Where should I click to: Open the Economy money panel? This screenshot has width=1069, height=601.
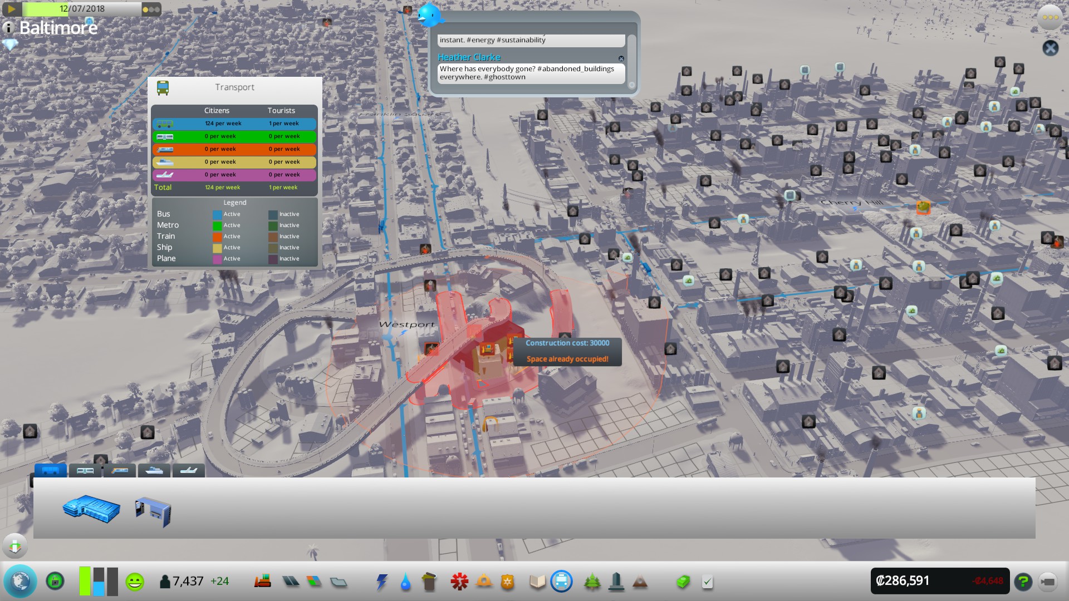tap(683, 582)
